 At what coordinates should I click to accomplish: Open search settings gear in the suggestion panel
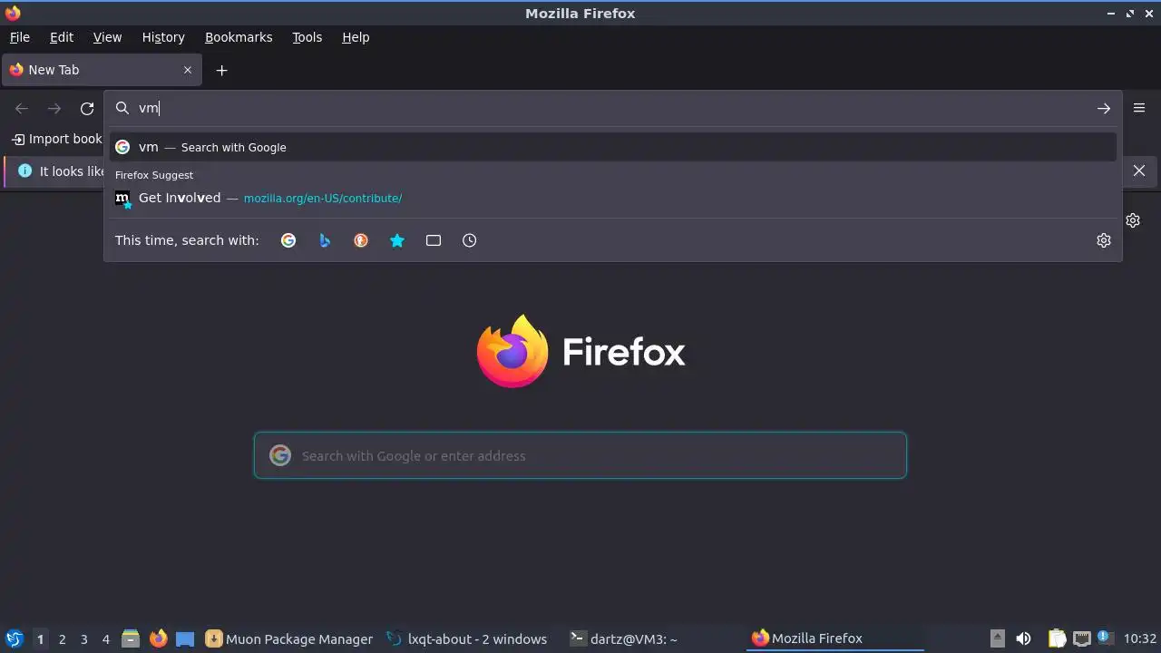1104,240
